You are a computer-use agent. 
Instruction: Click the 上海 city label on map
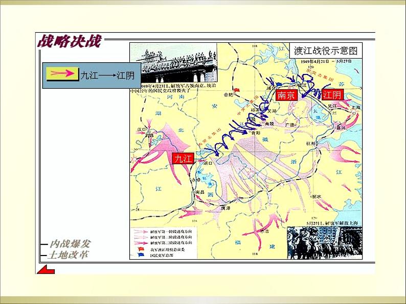point(355,108)
